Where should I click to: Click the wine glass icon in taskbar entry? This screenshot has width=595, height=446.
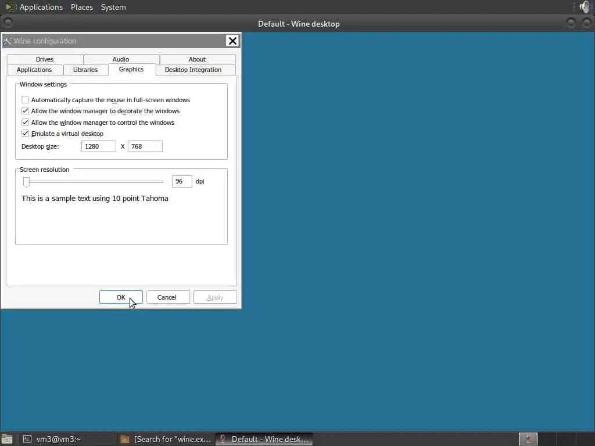(223, 439)
